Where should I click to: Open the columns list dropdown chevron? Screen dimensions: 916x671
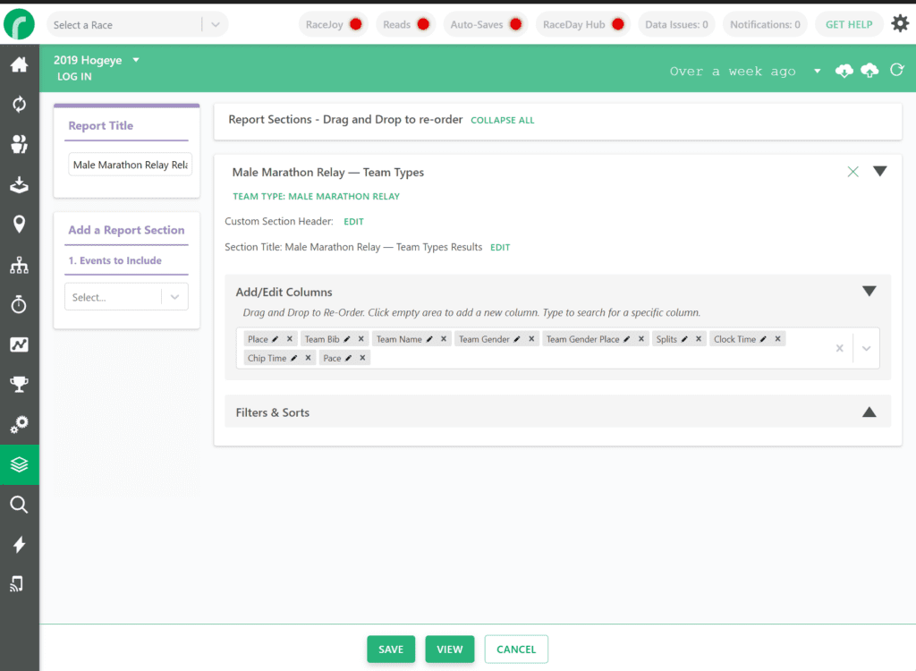(x=866, y=348)
